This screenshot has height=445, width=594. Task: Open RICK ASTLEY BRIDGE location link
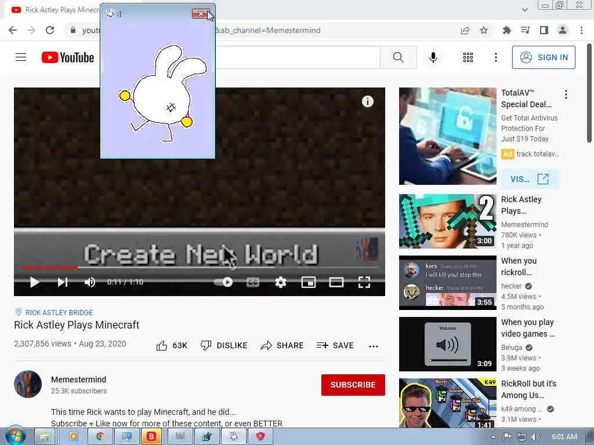pos(59,312)
